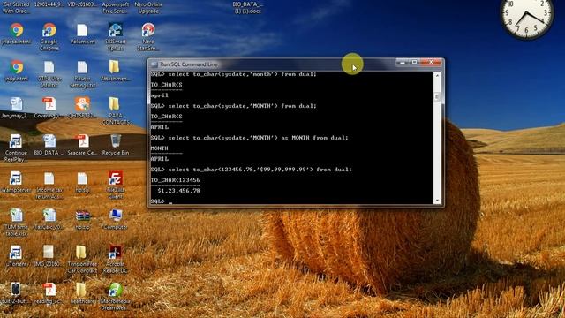Open Run SQL Command Line system menu icon
The height and width of the screenshot is (318, 565).
pos(154,64)
